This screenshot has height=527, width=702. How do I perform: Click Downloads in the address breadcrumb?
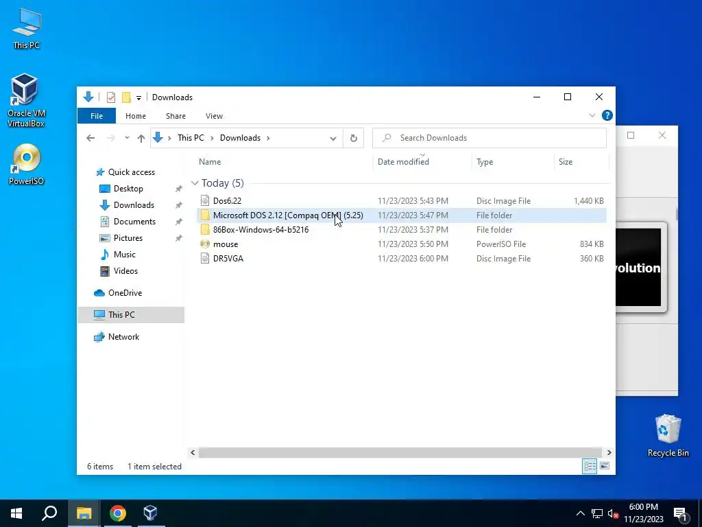click(240, 138)
